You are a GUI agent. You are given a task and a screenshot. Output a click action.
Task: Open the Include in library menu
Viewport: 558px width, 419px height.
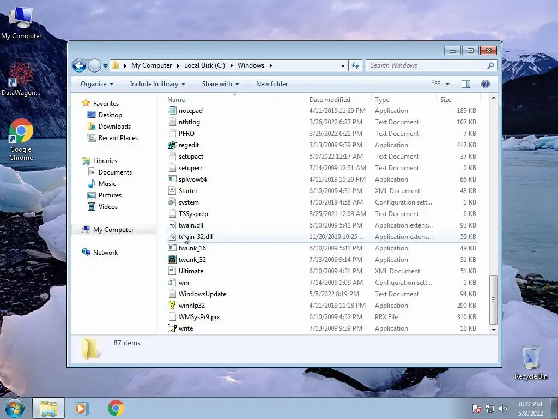coord(157,84)
